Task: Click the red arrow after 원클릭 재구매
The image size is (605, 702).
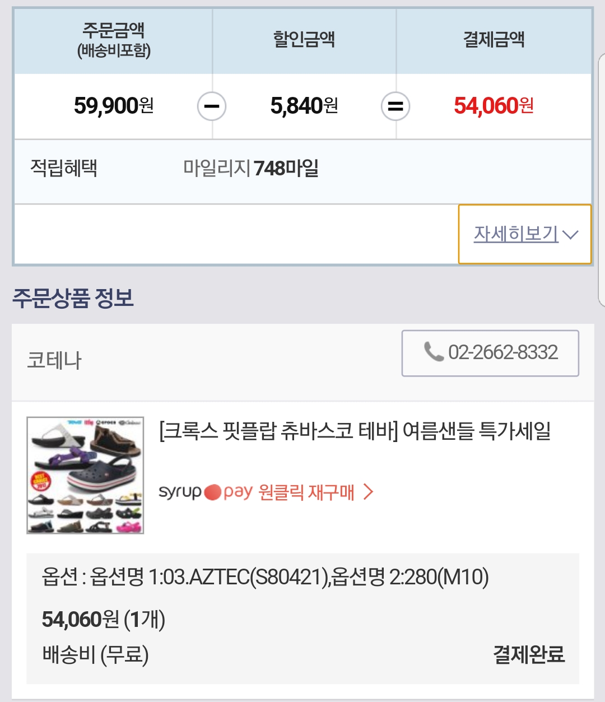Action: 368,492
